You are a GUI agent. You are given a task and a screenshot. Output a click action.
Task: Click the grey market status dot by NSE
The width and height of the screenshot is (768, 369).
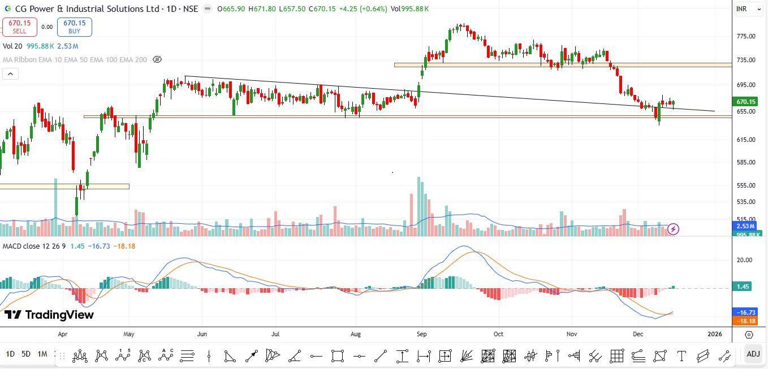coord(208,9)
